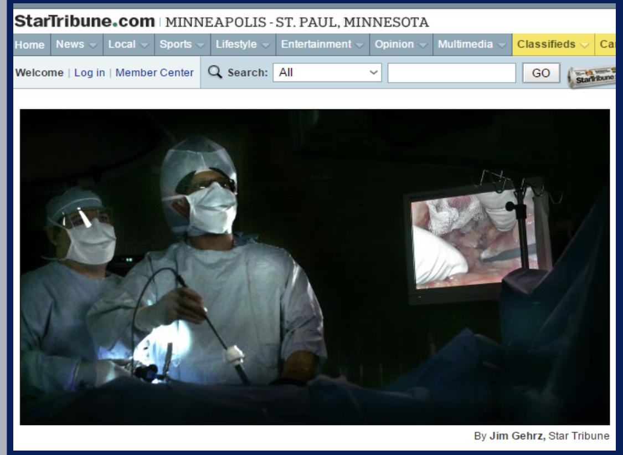The width and height of the screenshot is (623, 455).
Task: Click the Log in link
Action: tap(89, 73)
